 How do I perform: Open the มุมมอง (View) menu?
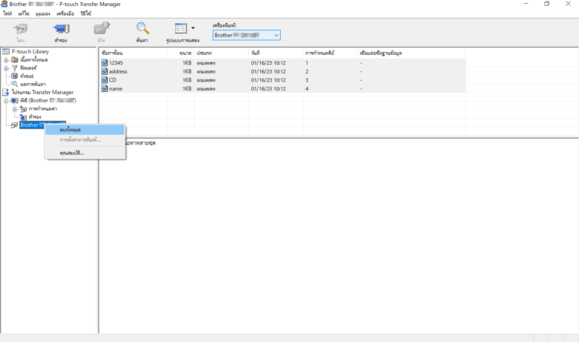43,14
